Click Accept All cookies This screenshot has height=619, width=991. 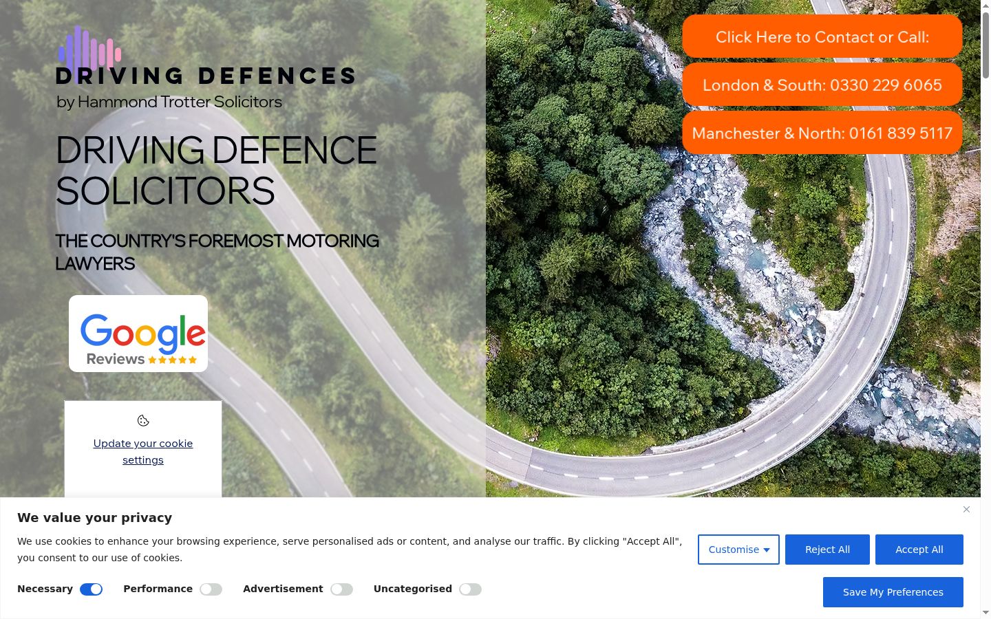pyautogui.click(x=919, y=550)
